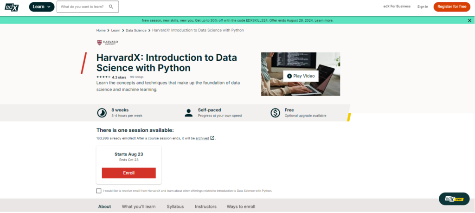Play the course video
The height and width of the screenshot is (213, 475).
tap(301, 76)
